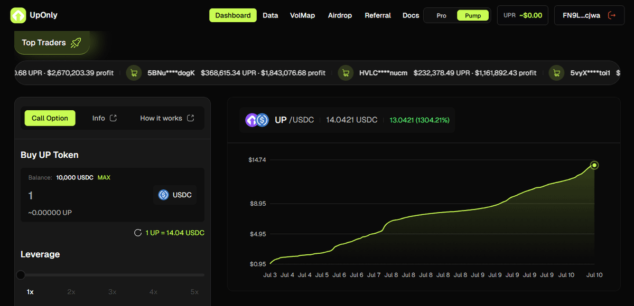Set leverage to 3x

click(112, 292)
